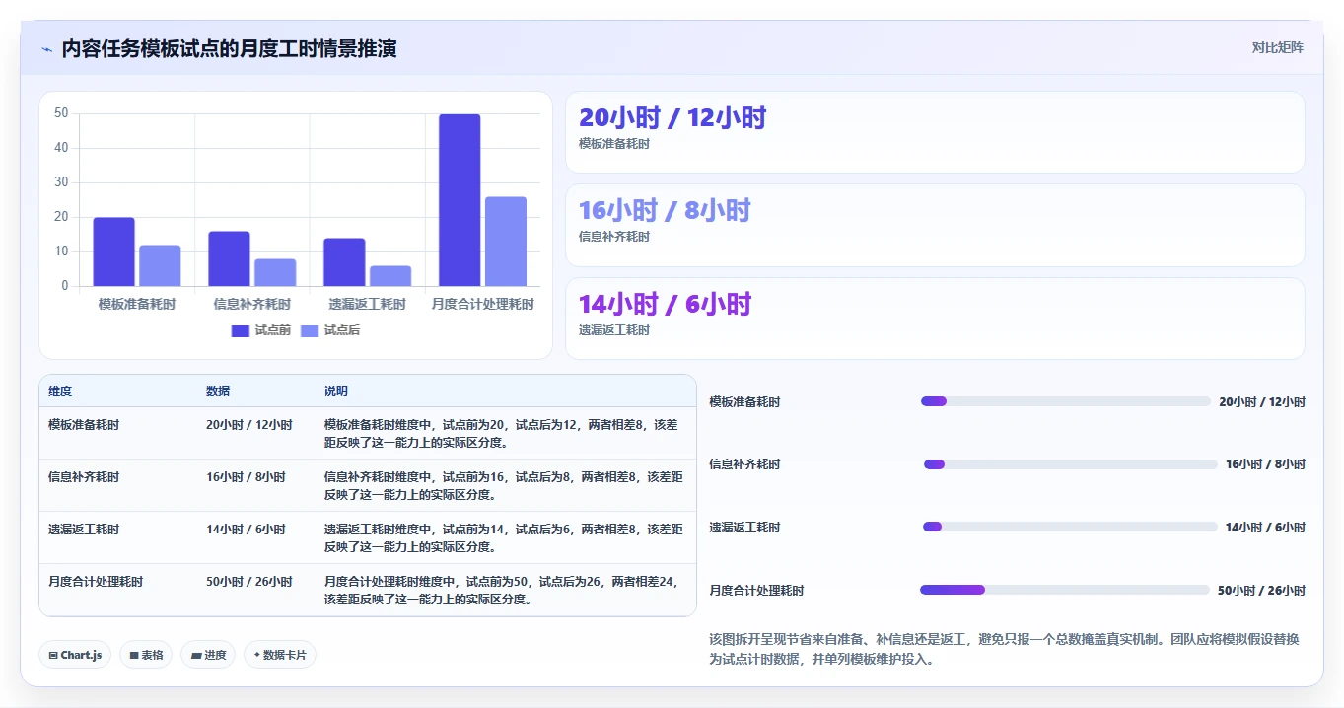Viewport: 1344px width, 708px height.
Task: Click the 模板准备耗时 progress bar
Action: click(x=1065, y=401)
